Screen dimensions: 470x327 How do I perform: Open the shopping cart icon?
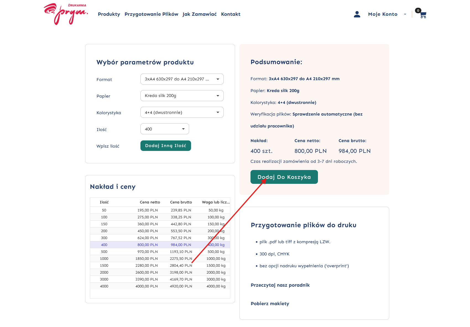(x=423, y=15)
